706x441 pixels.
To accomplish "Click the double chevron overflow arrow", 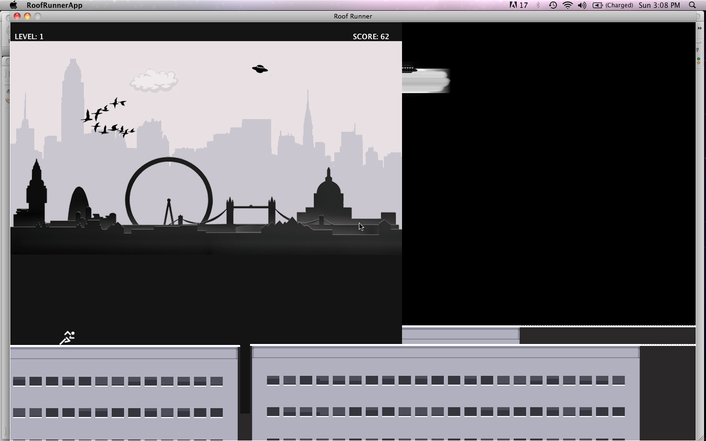I will 700,28.
